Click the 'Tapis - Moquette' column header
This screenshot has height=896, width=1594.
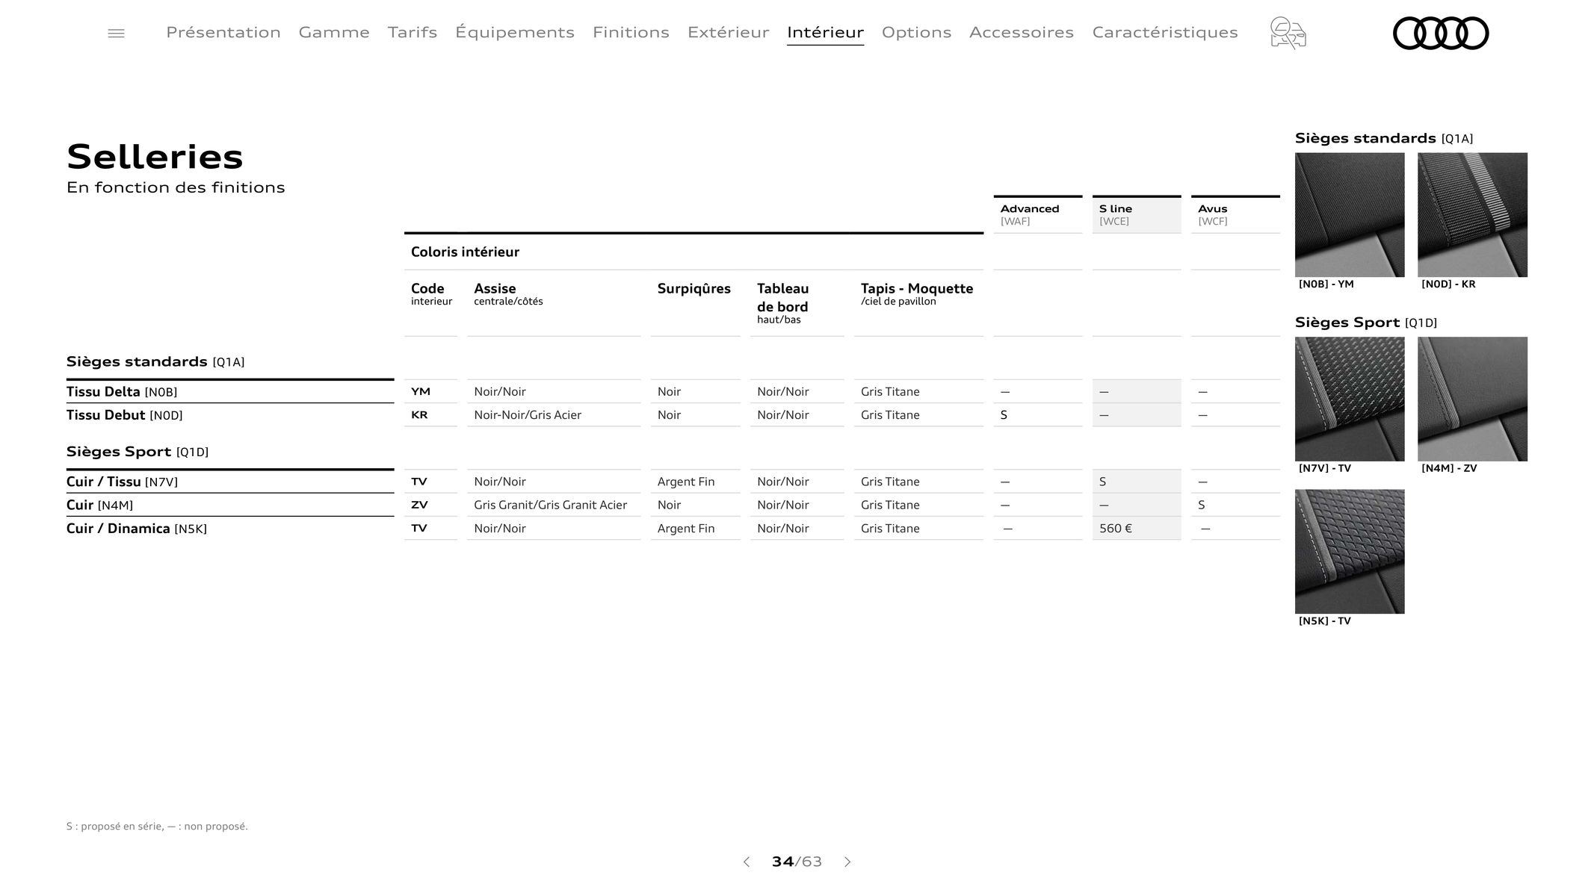pos(917,288)
